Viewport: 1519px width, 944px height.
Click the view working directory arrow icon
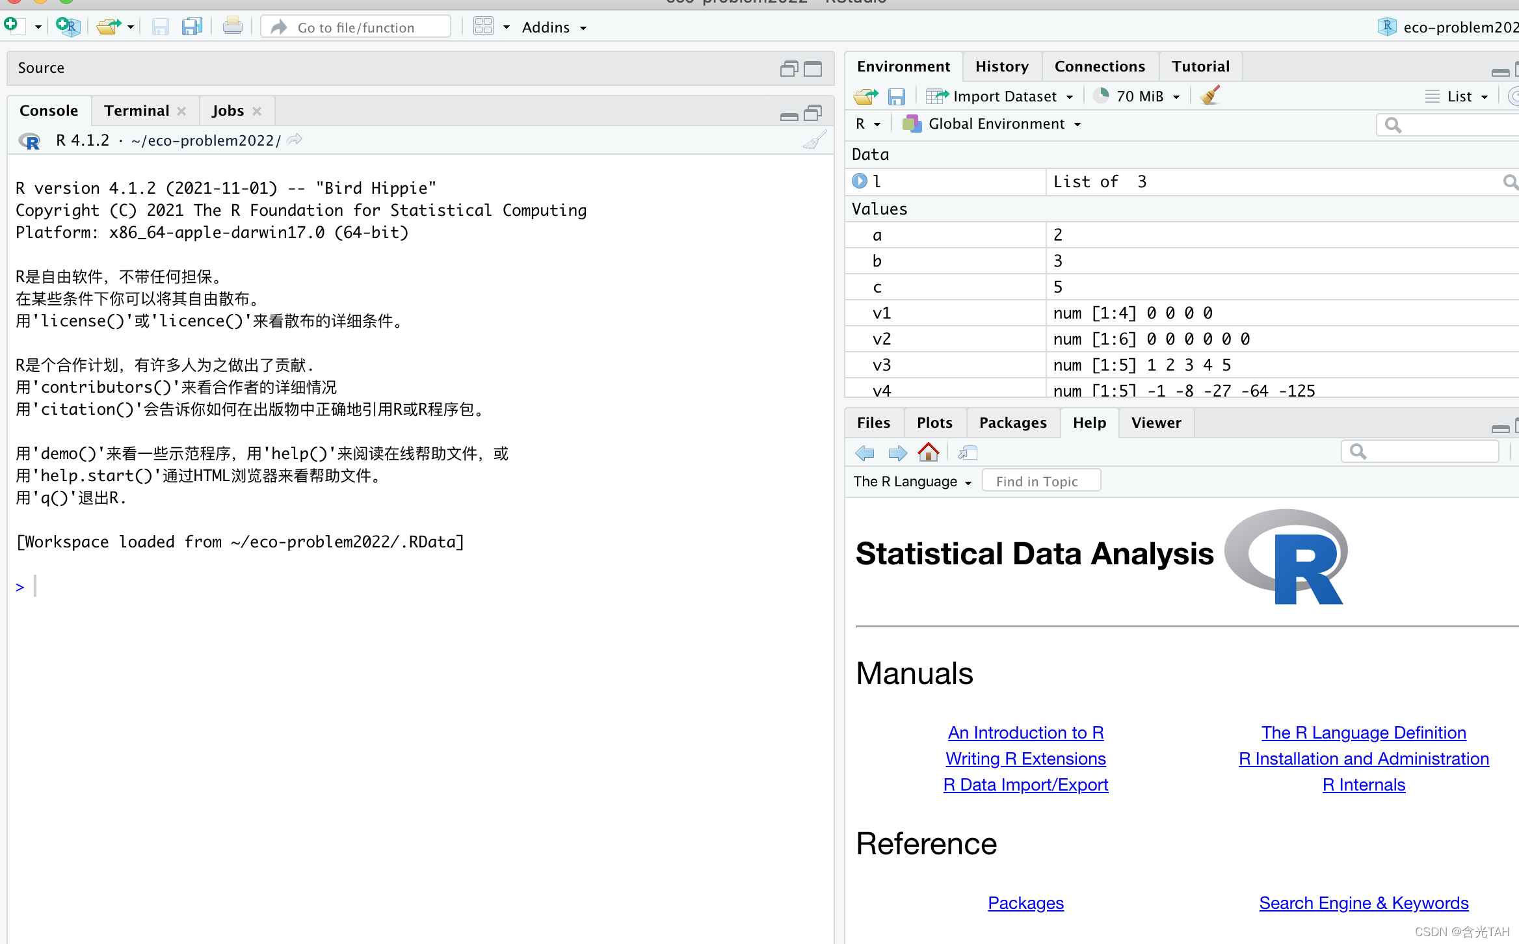[295, 140]
